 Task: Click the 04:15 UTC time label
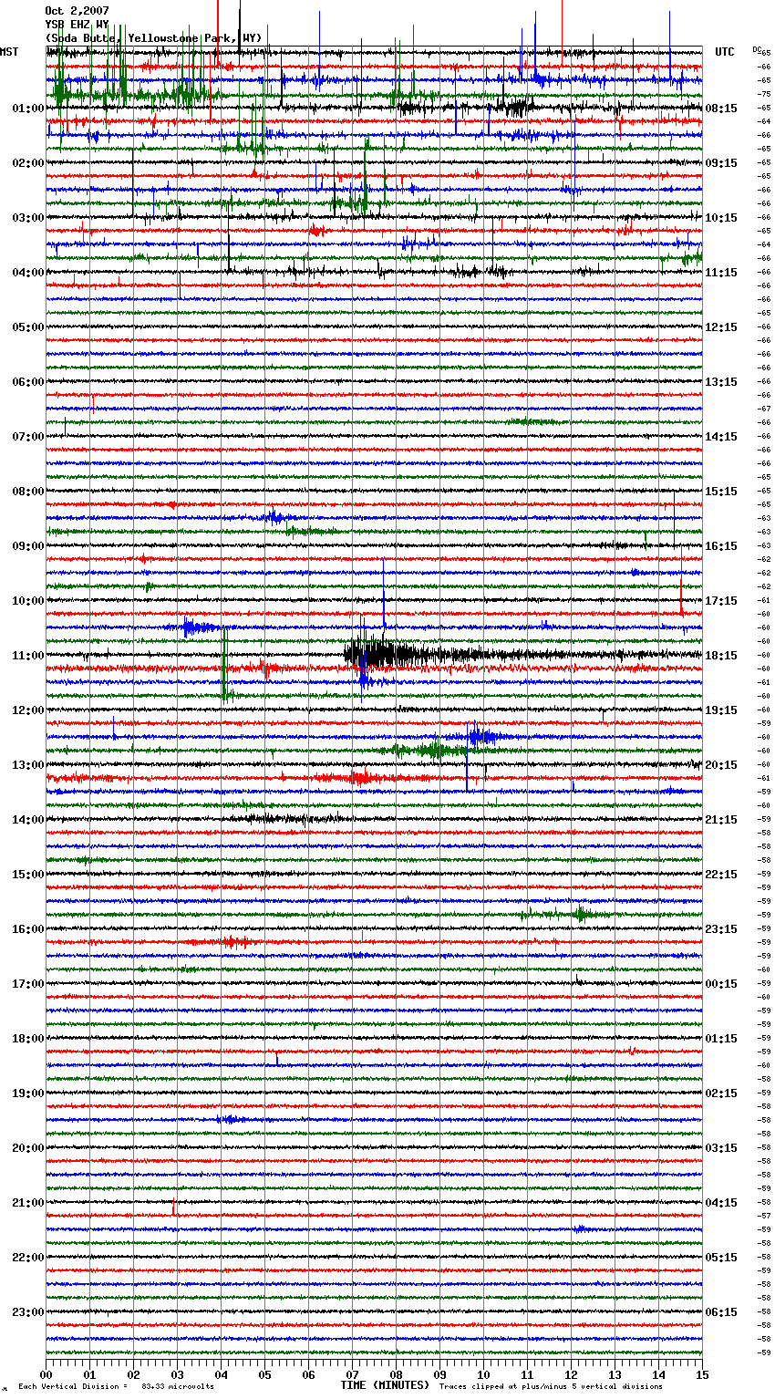coord(721,1203)
